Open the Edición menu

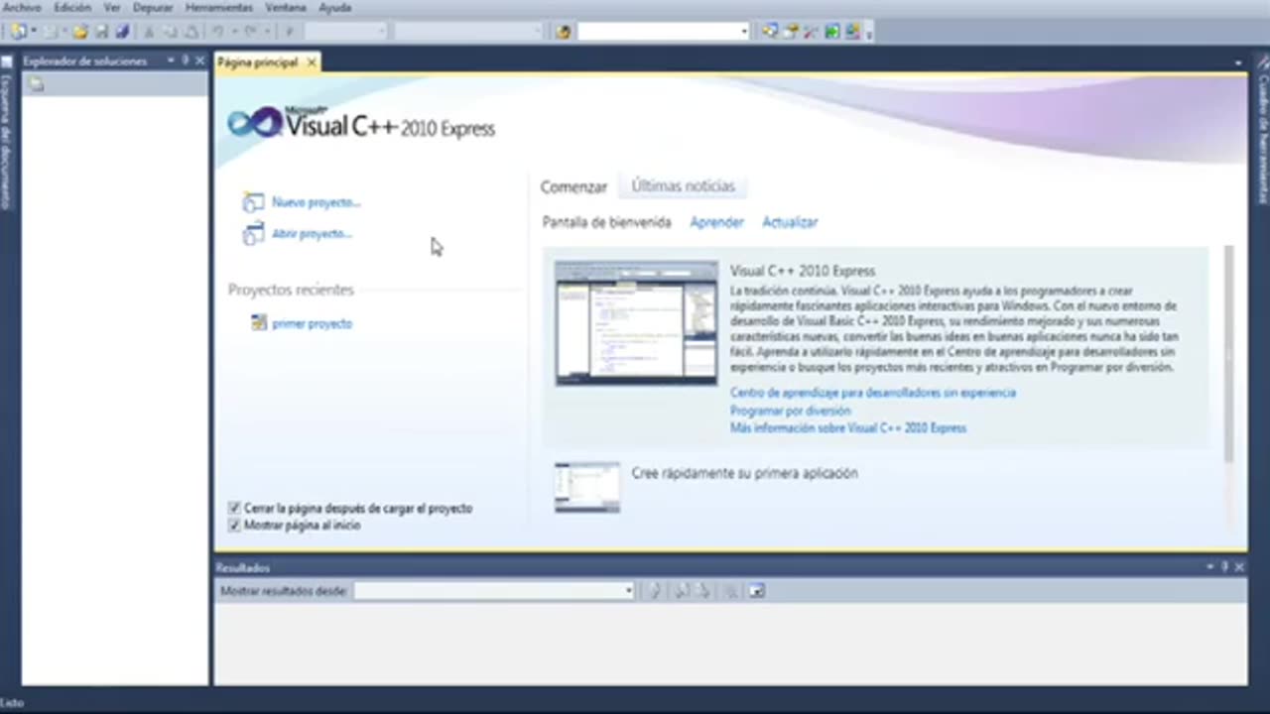[72, 7]
